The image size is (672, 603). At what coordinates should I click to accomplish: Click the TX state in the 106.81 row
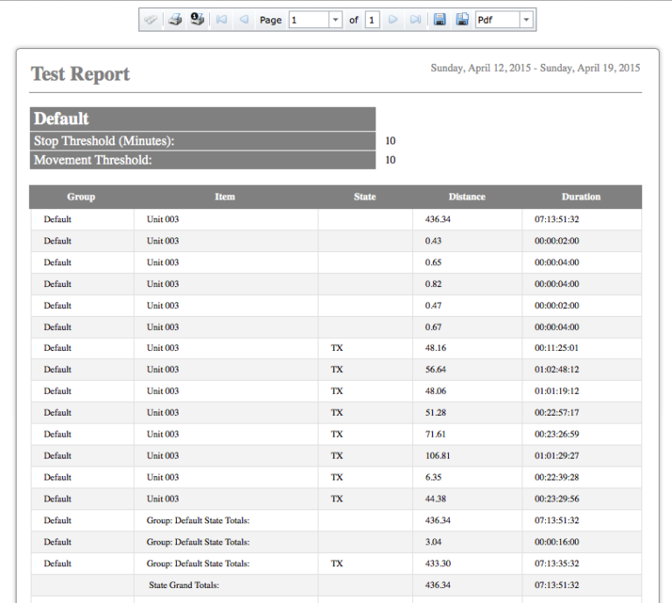[337, 456]
